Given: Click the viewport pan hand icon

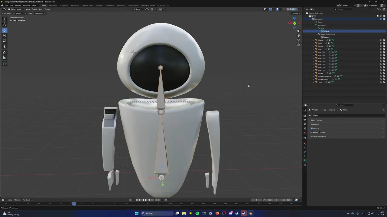Looking at the screenshot, I should 298,36.
